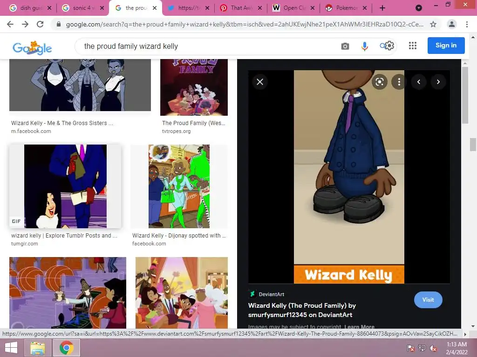Start voice search with the microphone icon
This screenshot has height=357, width=477.
click(364, 46)
